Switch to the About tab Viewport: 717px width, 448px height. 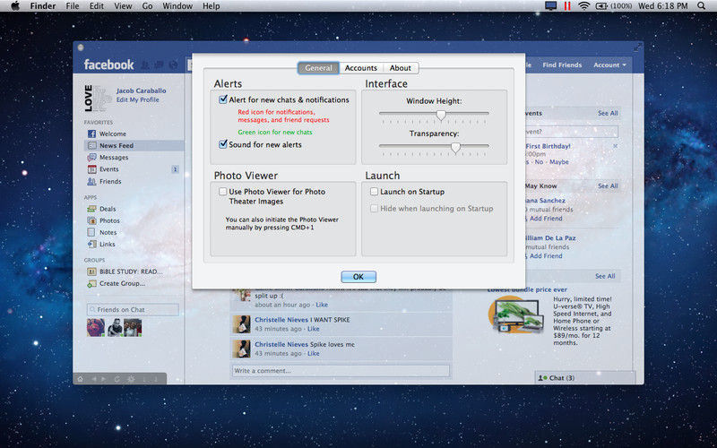click(x=400, y=68)
